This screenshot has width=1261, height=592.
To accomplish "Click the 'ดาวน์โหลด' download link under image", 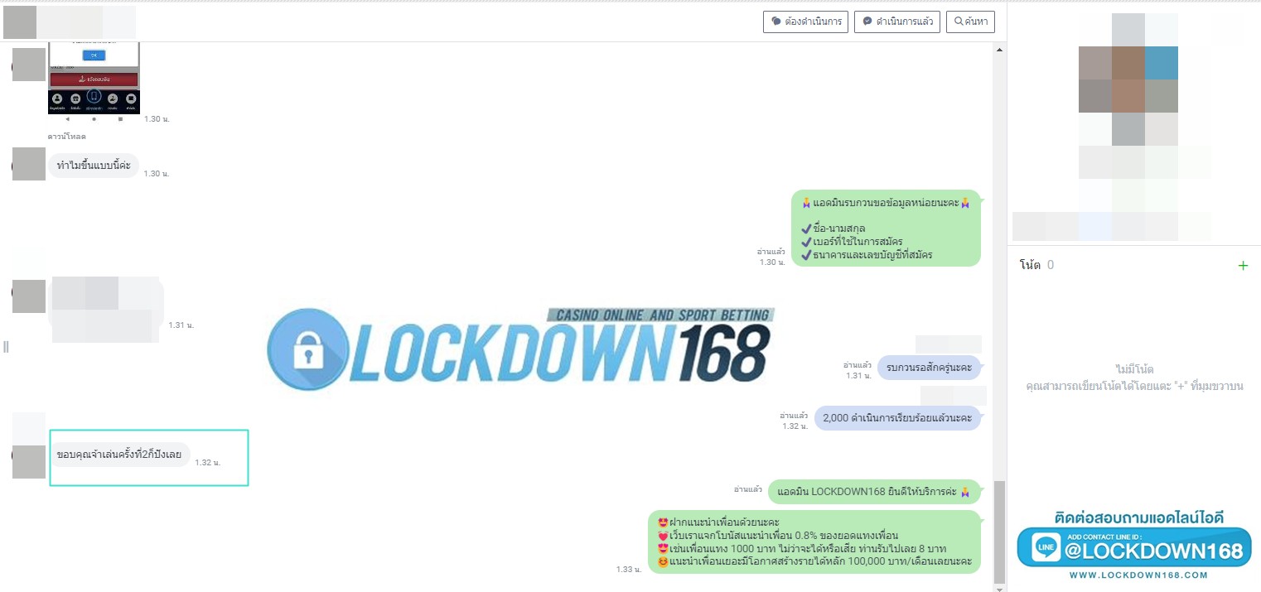I will pos(66,136).
